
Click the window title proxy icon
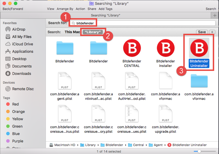point(91,3)
